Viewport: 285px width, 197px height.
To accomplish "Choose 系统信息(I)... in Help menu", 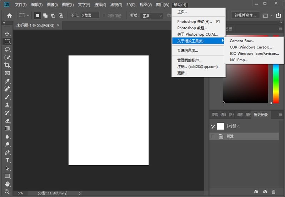I will 199,50.
